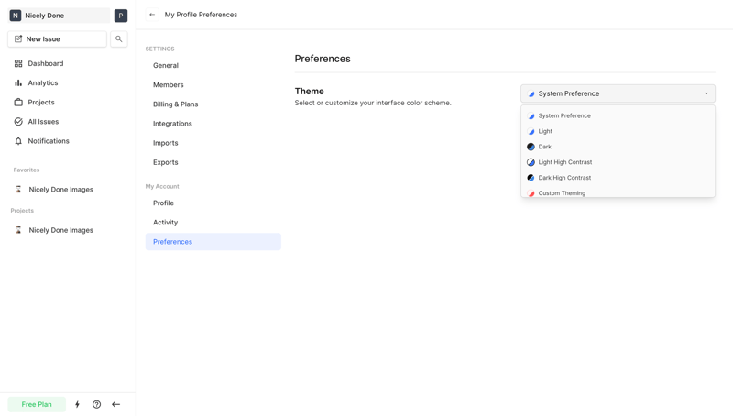Click the search magnifier icon
Viewport: 733px width, 416px height.
[x=119, y=39]
